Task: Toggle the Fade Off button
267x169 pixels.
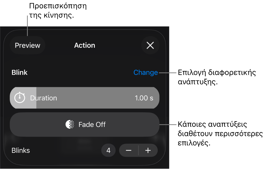Action: [x=85, y=125]
